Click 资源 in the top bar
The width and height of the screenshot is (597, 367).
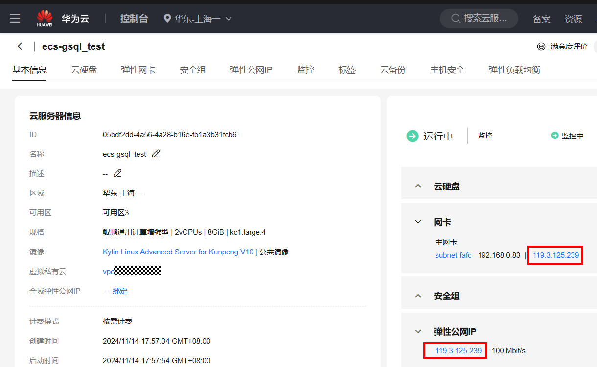573,19
